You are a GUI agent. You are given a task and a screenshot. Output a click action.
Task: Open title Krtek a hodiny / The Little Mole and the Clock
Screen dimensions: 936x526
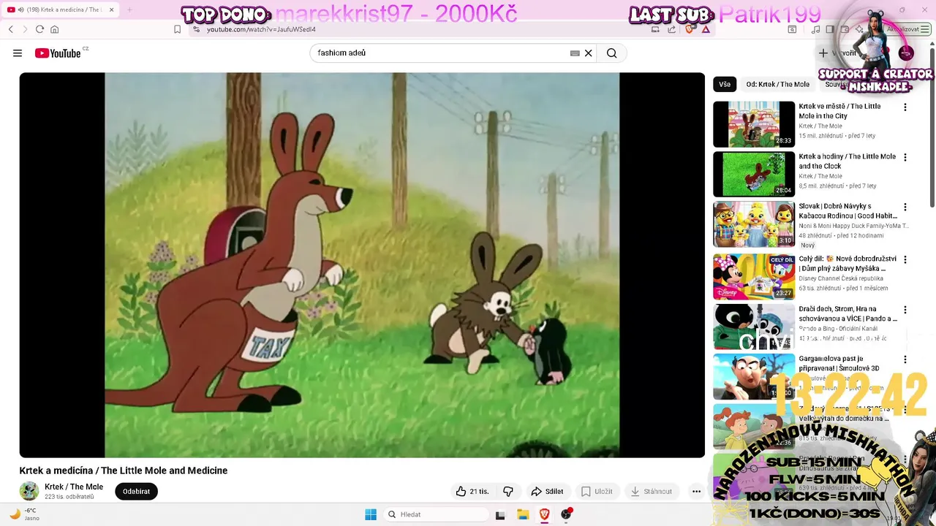coord(847,161)
